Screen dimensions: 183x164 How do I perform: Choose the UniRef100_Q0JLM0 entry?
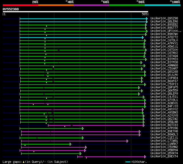[164, 75]
